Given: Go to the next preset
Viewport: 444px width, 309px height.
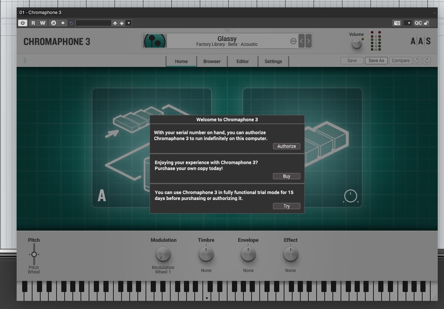Looking at the screenshot, I should 308,41.
